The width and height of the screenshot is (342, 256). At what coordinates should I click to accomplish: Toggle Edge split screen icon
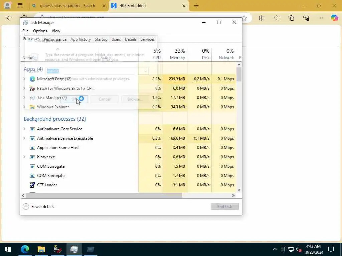coord(262,18)
